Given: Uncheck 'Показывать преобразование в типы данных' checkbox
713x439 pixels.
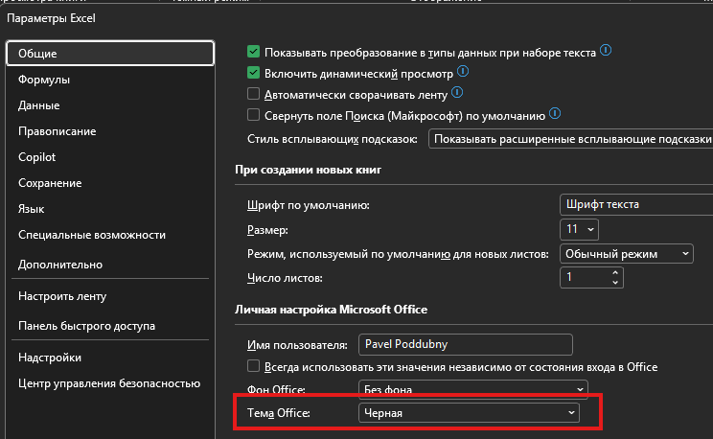Looking at the screenshot, I should [253, 52].
